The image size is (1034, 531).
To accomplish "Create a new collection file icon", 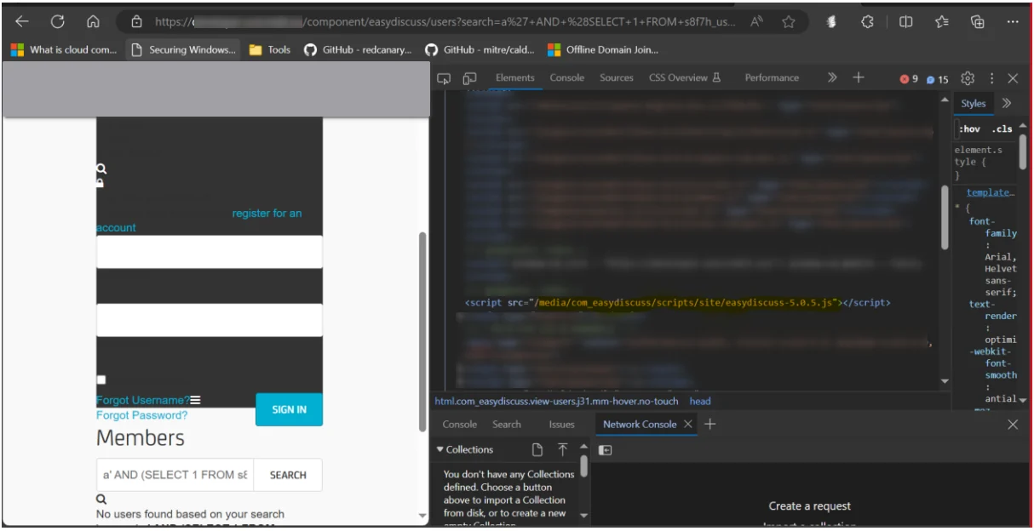I will pos(537,449).
